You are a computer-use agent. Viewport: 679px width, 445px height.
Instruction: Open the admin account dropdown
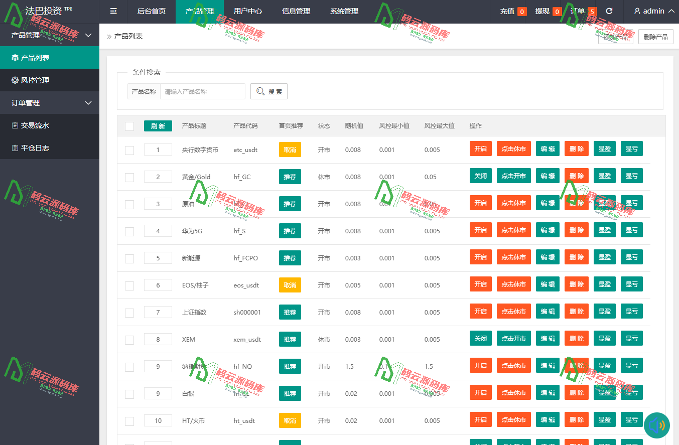651,11
